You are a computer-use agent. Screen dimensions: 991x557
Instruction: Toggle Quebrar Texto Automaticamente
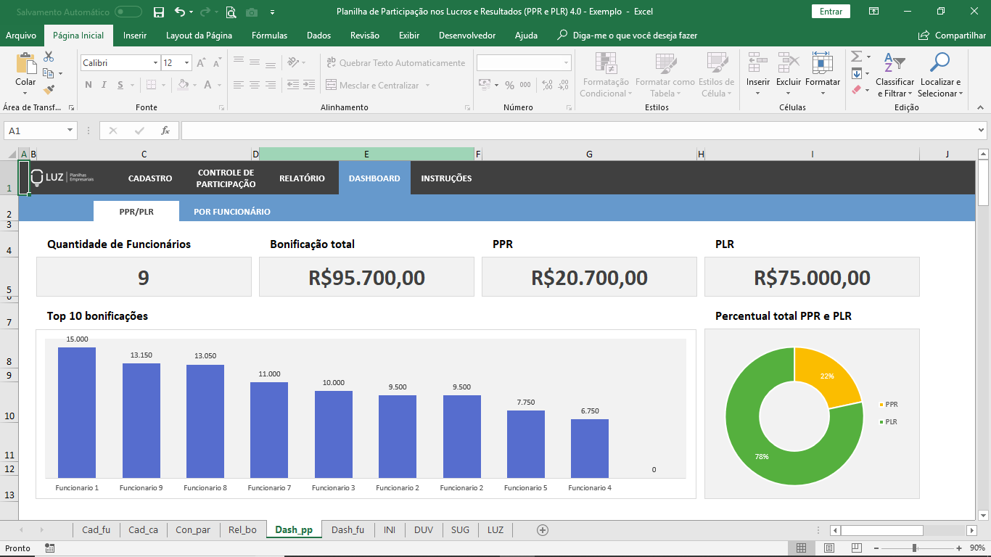click(395, 63)
